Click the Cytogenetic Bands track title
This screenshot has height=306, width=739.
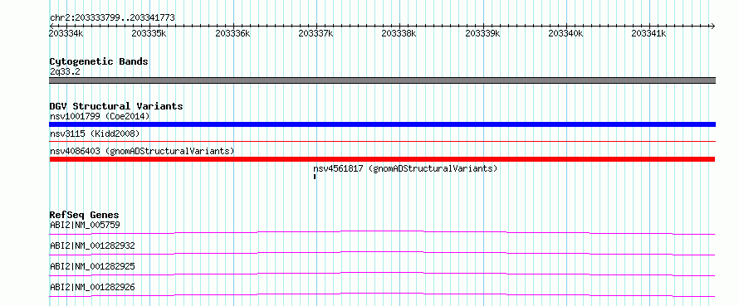pyautogui.click(x=99, y=61)
